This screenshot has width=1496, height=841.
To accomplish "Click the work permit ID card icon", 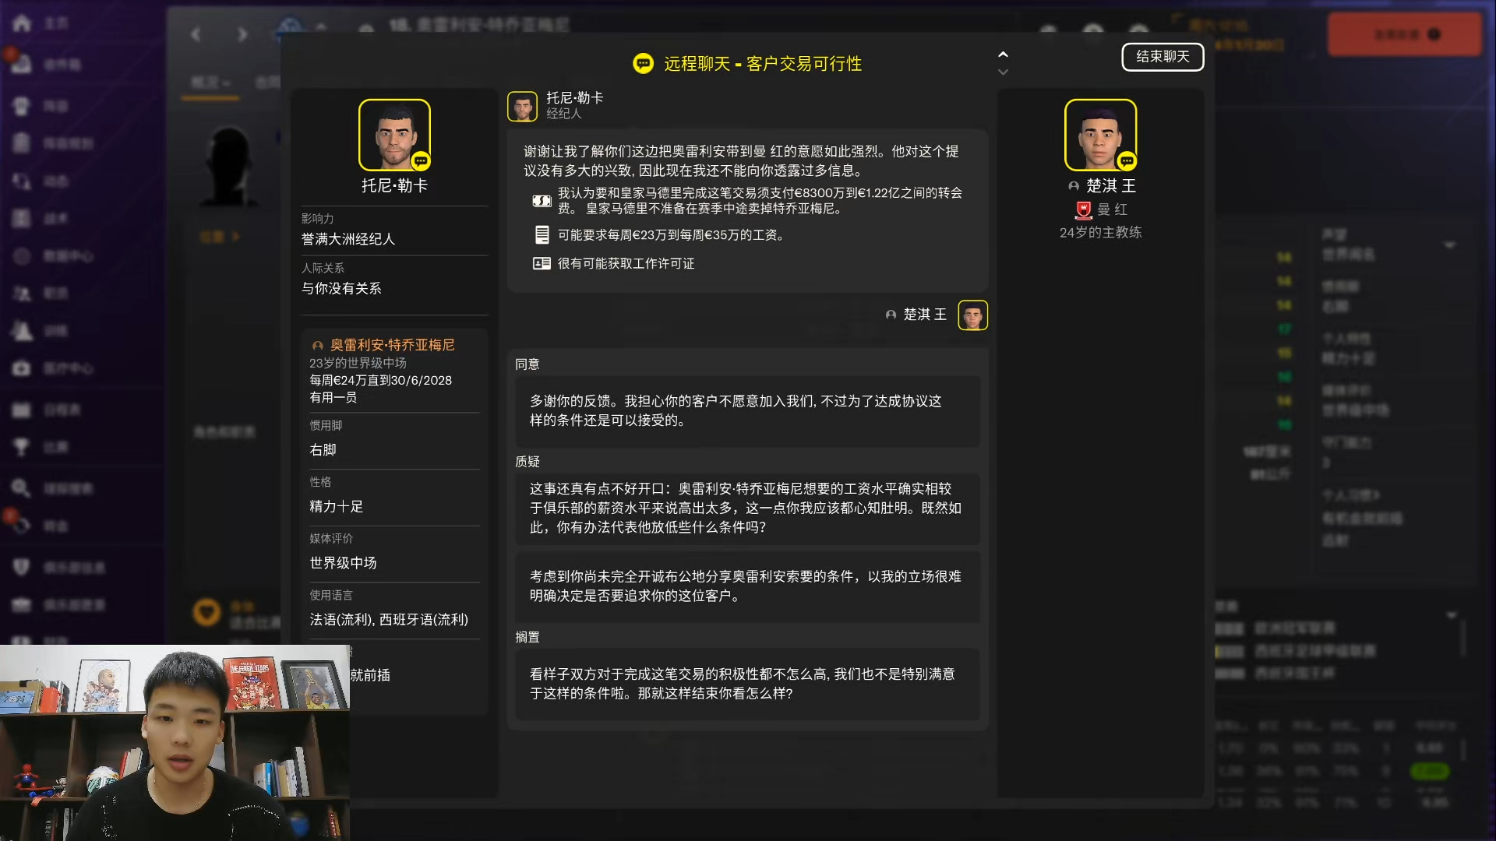I will [x=542, y=264].
